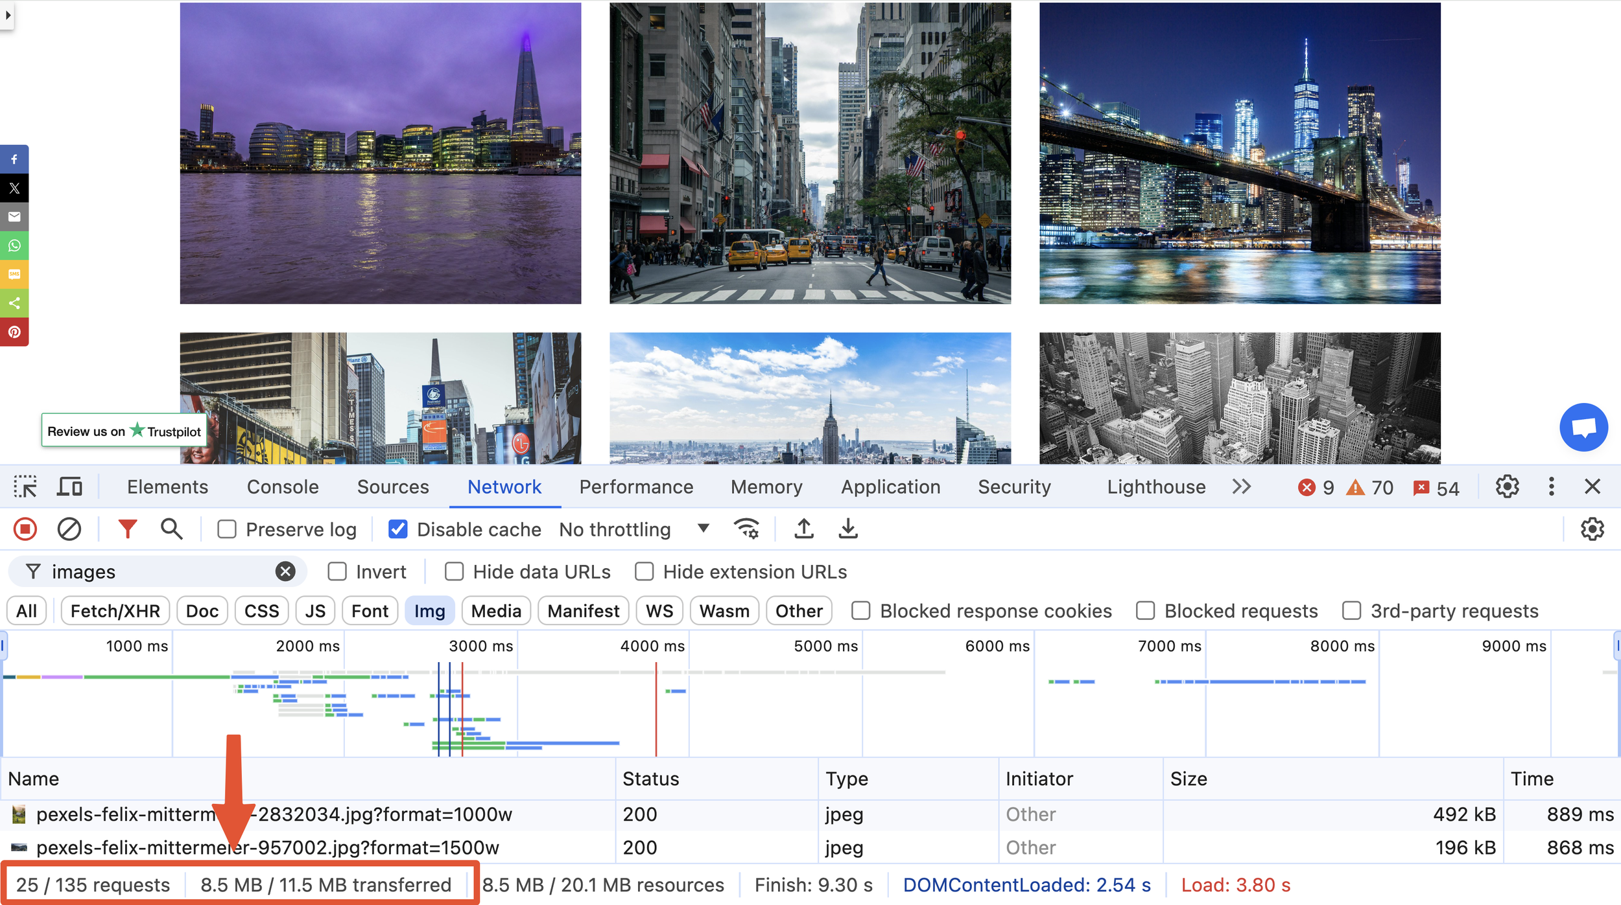Clear the images filter text
1621x905 pixels.
[285, 571]
